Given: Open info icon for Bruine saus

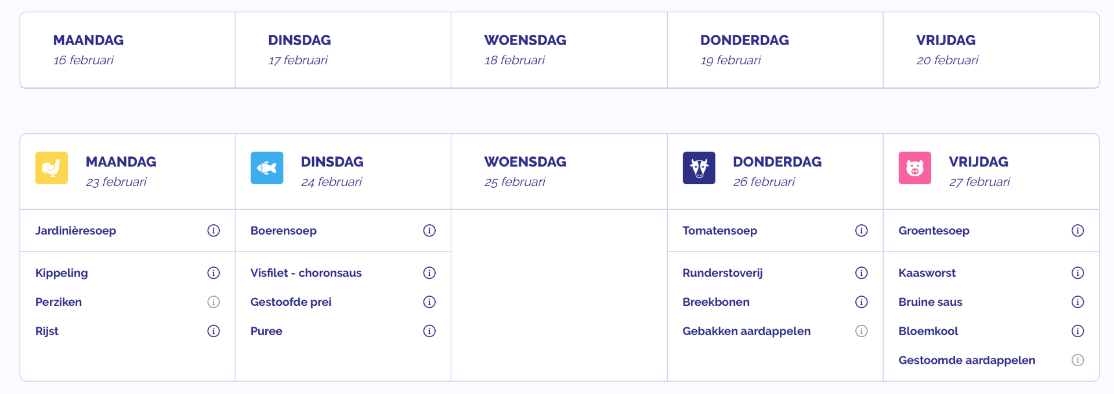Looking at the screenshot, I should 1077,302.
